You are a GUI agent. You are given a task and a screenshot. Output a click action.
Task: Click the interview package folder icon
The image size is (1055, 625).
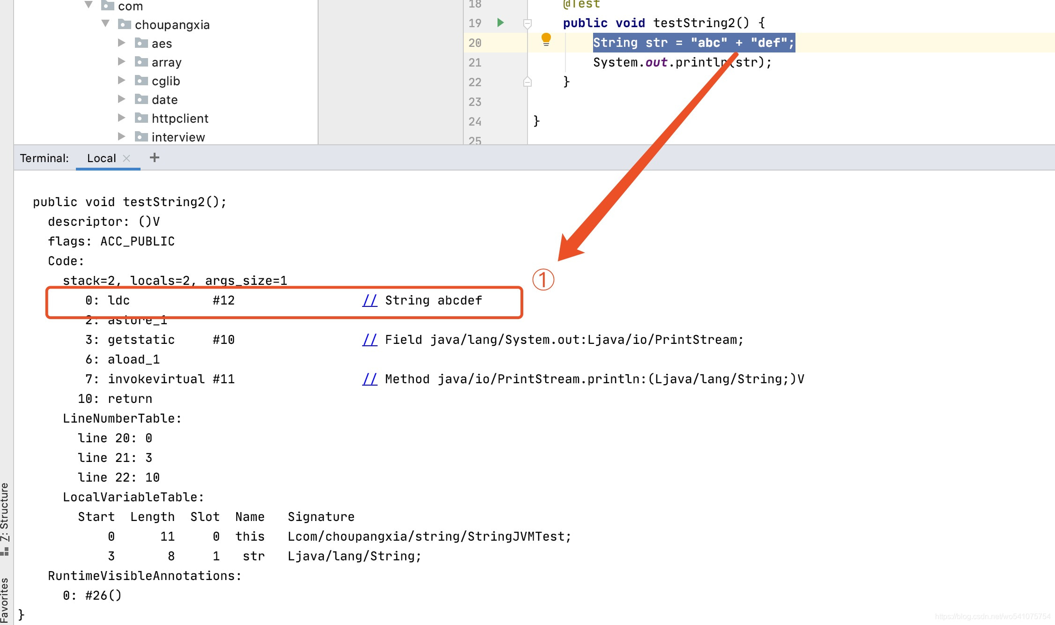tap(141, 137)
